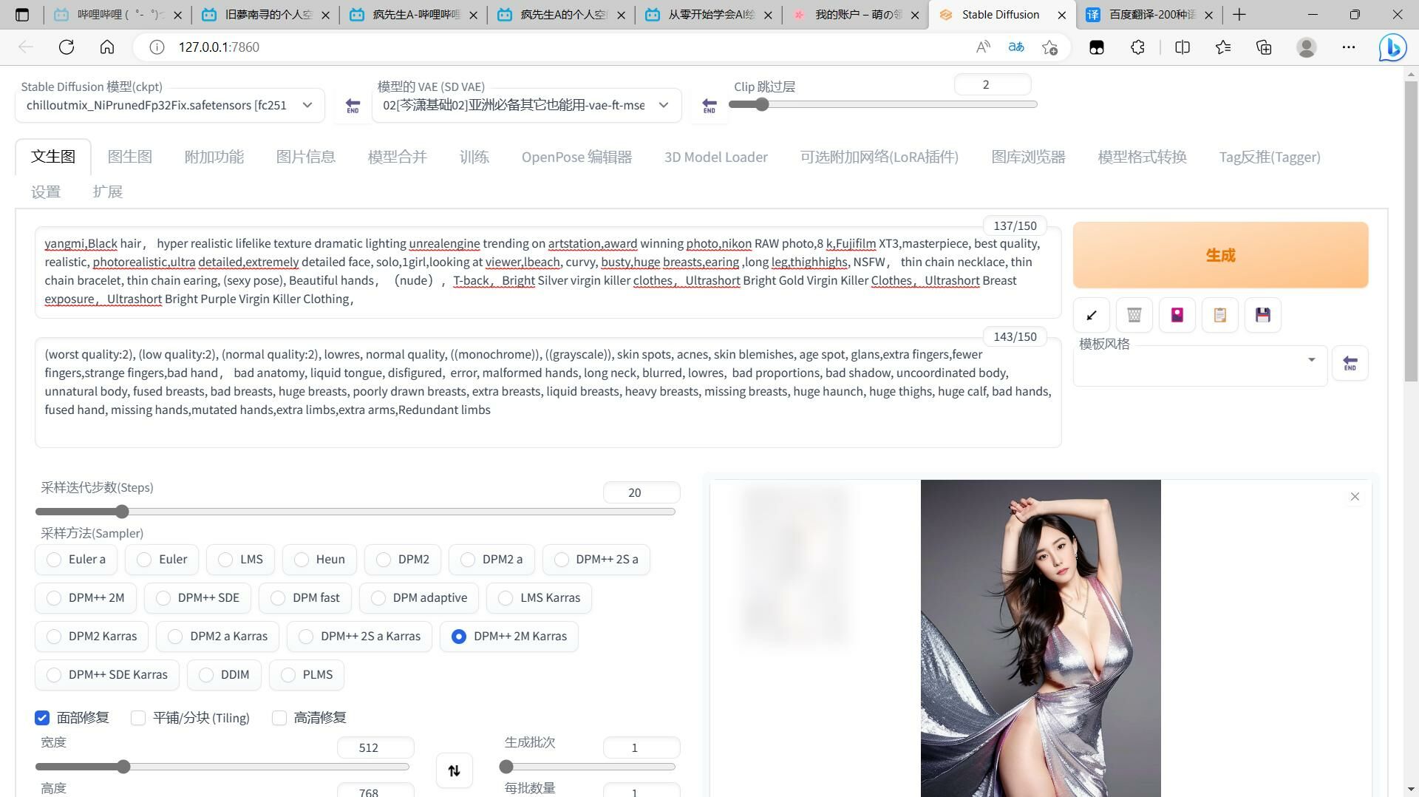Screen dimensions: 1419x797
Task: Click the floppy disk save style icon
Action: [x=1263, y=315]
